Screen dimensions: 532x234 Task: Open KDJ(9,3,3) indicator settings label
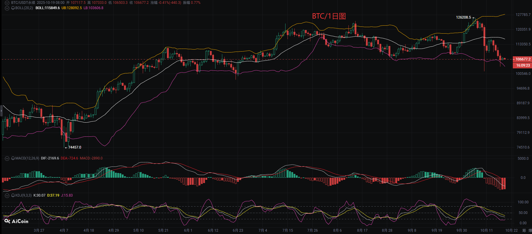(23, 195)
